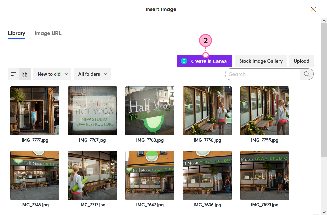Click the IMG_7756.jpg file name
The image size is (327, 215).
click(x=207, y=140)
